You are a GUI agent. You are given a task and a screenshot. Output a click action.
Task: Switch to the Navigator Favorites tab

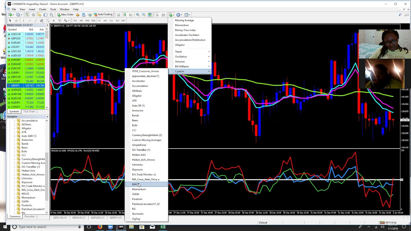pyautogui.click(x=29, y=217)
